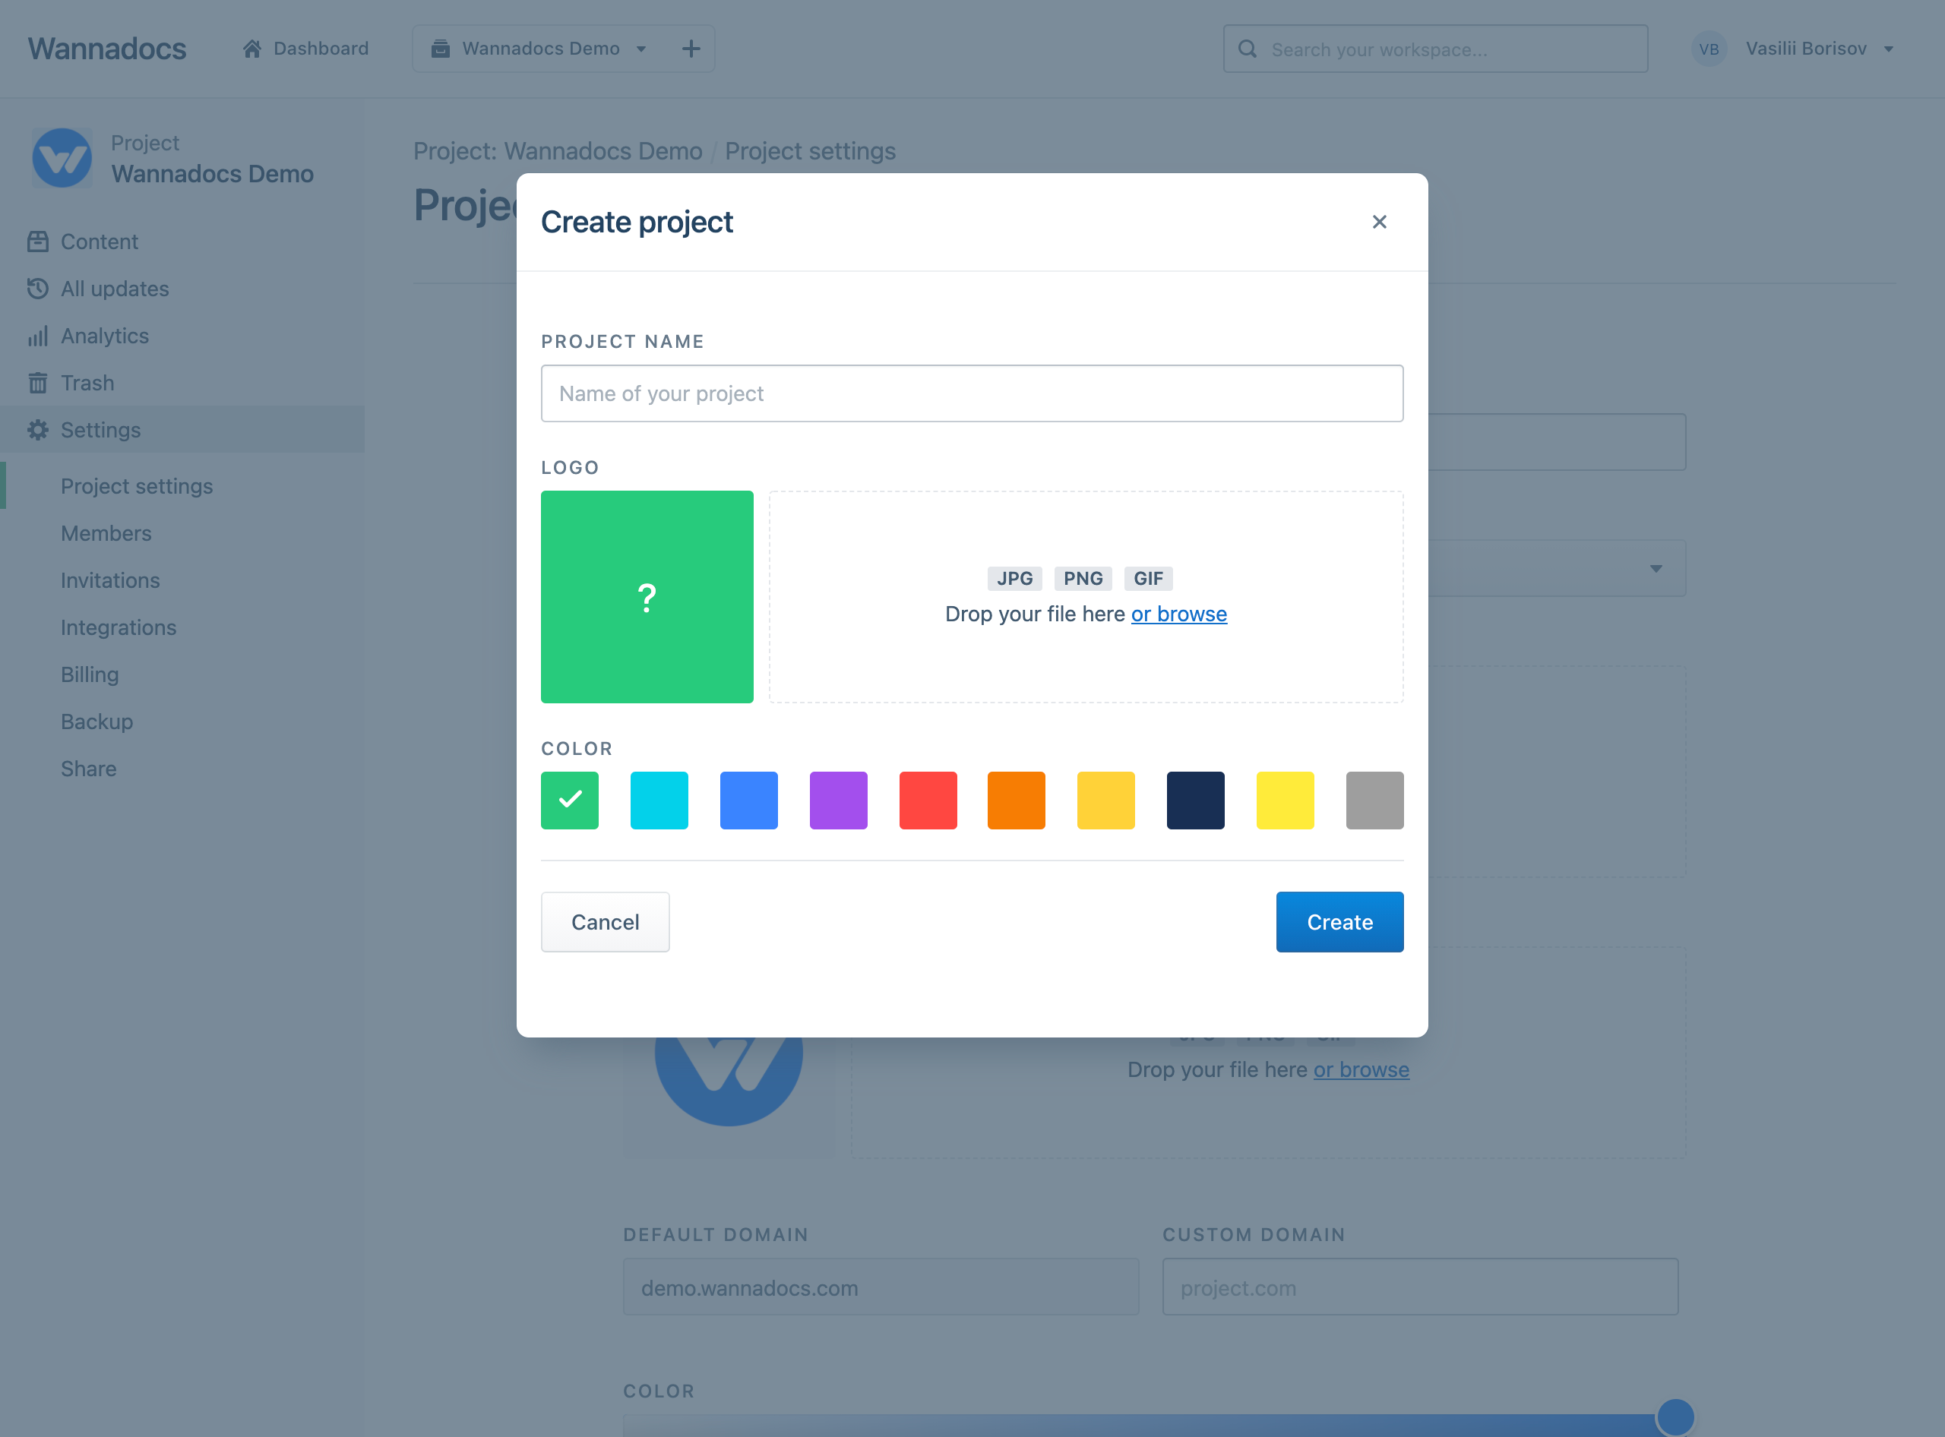Image resolution: width=1945 pixels, height=1437 pixels.
Task: Open Invitations settings page
Action: pos(110,580)
